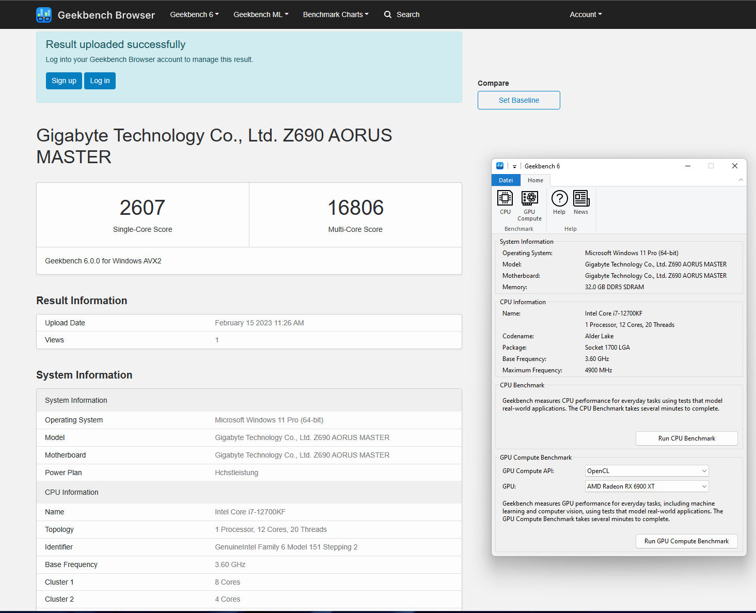Open the Help ribbon icon
The image size is (756, 613).
click(x=559, y=202)
